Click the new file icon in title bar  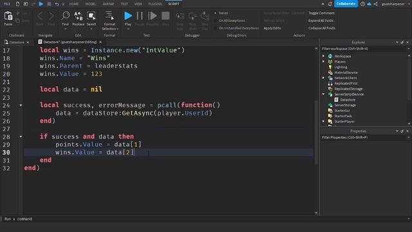click(17, 4)
